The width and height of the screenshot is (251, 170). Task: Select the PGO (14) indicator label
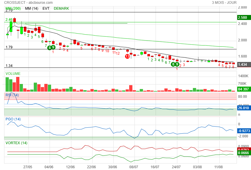pyautogui.click(x=13, y=119)
